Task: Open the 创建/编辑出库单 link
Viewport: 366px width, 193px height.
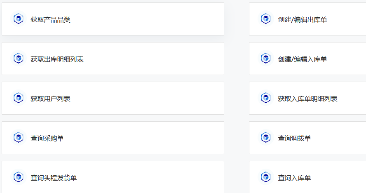Action: tap(303, 19)
